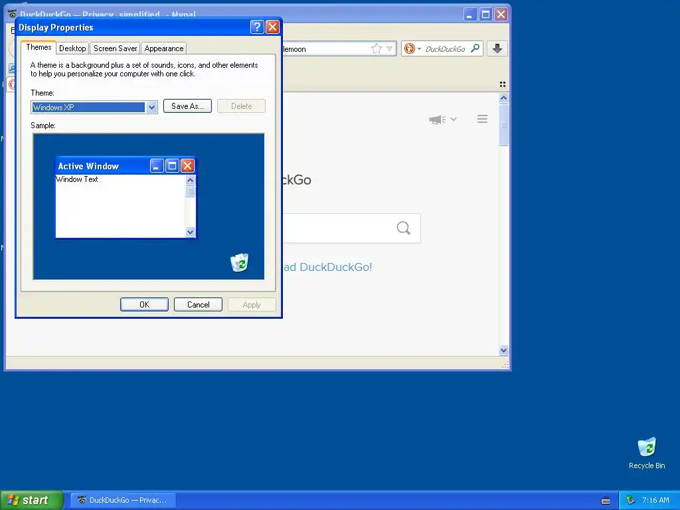Click the browser scrollbar up arrow
The image size is (680, 510).
pos(503,98)
